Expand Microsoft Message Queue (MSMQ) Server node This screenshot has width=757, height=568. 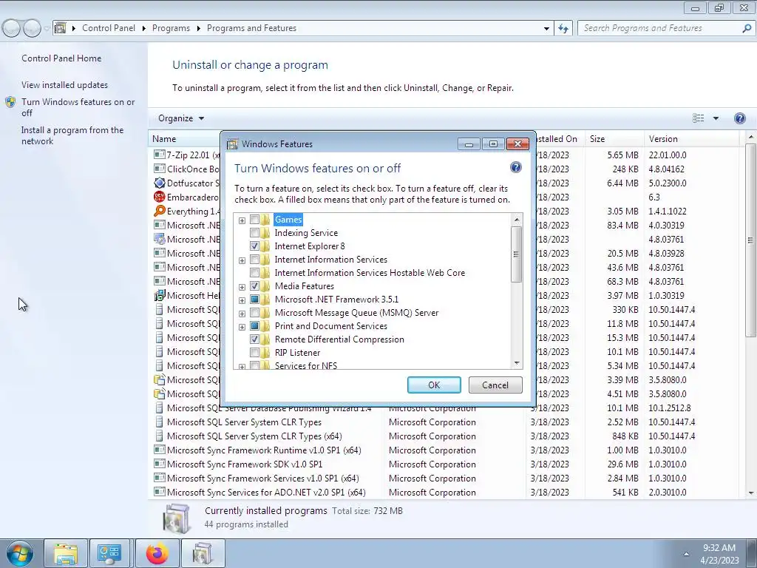(x=242, y=314)
